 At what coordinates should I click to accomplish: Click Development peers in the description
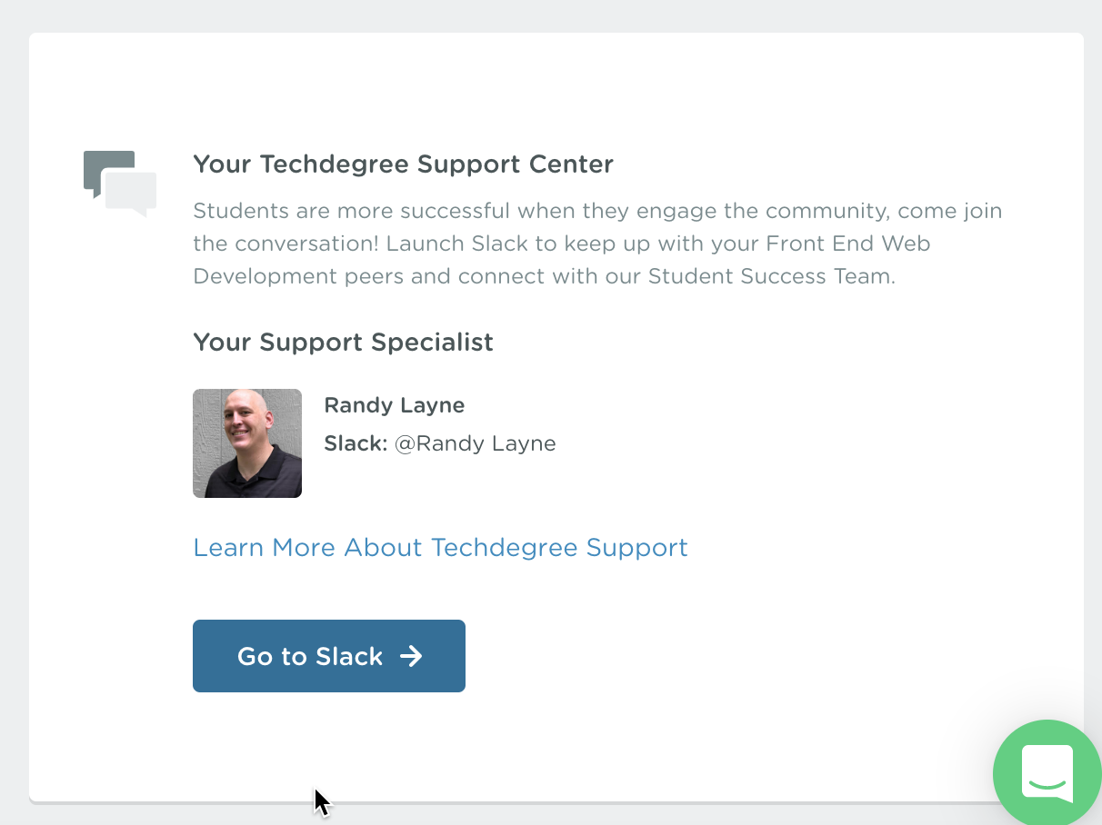[298, 276]
